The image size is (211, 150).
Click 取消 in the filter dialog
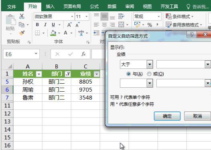197,116
